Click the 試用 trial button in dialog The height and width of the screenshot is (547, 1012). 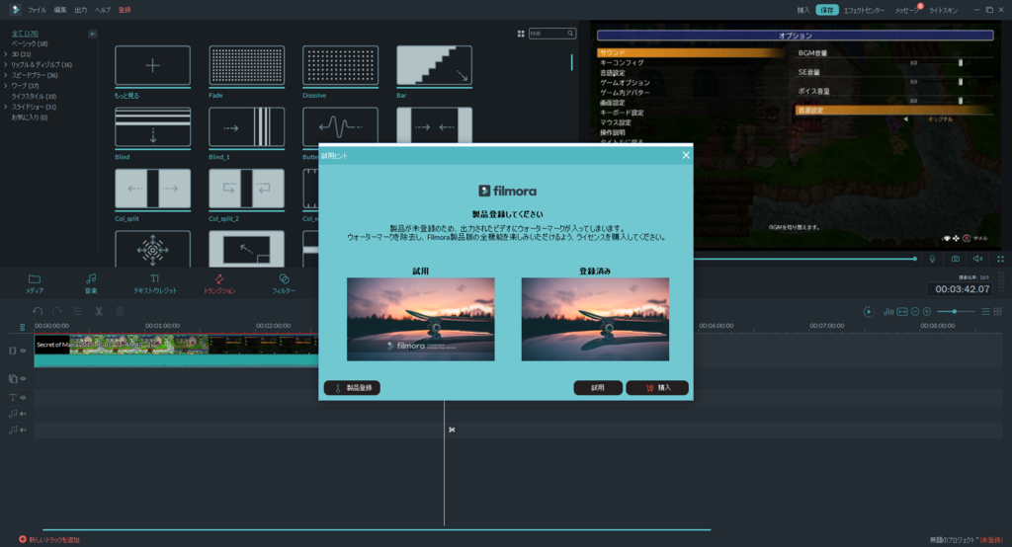point(598,388)
